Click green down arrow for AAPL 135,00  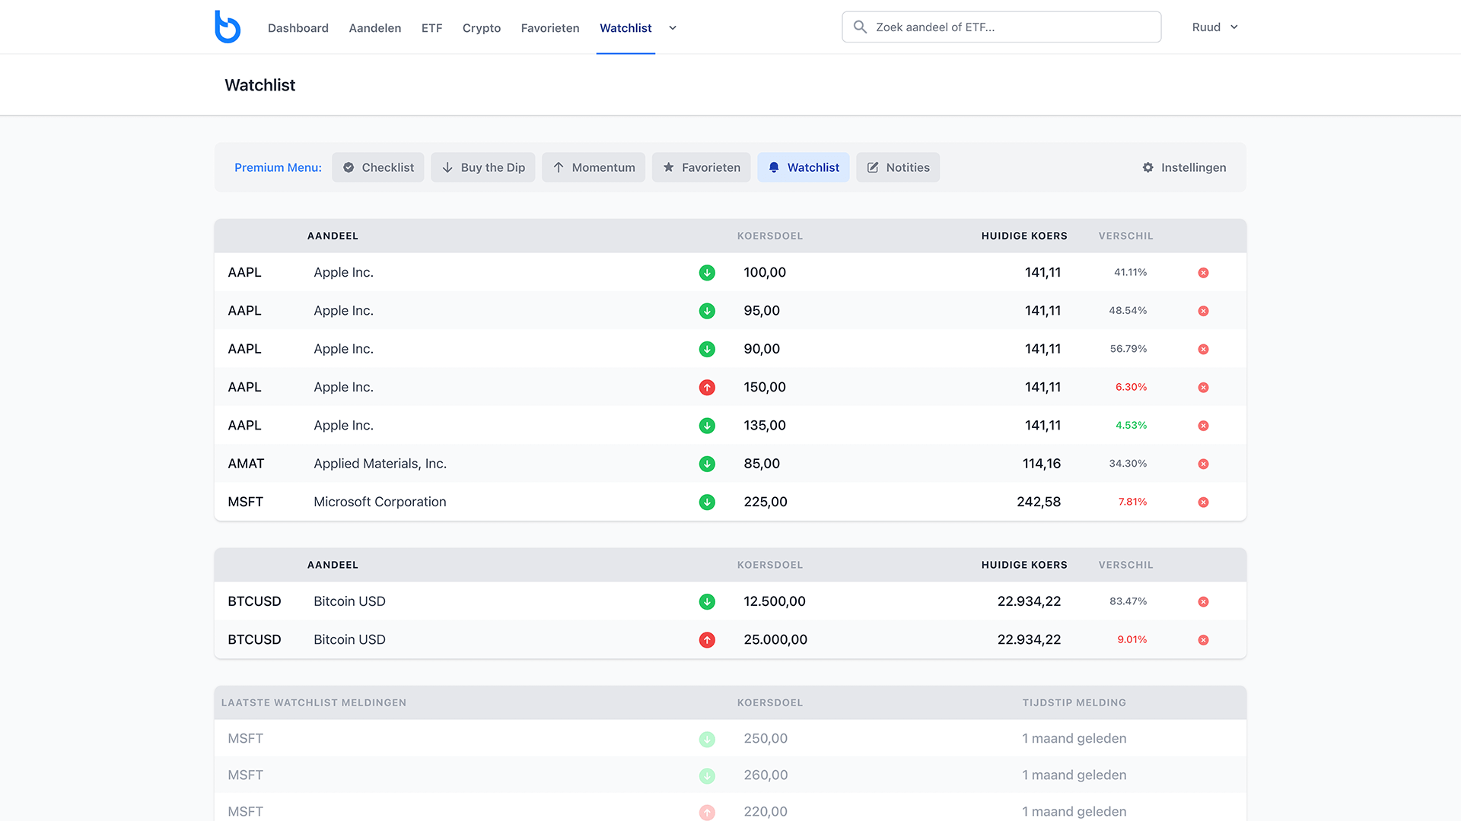pos(707,426)
